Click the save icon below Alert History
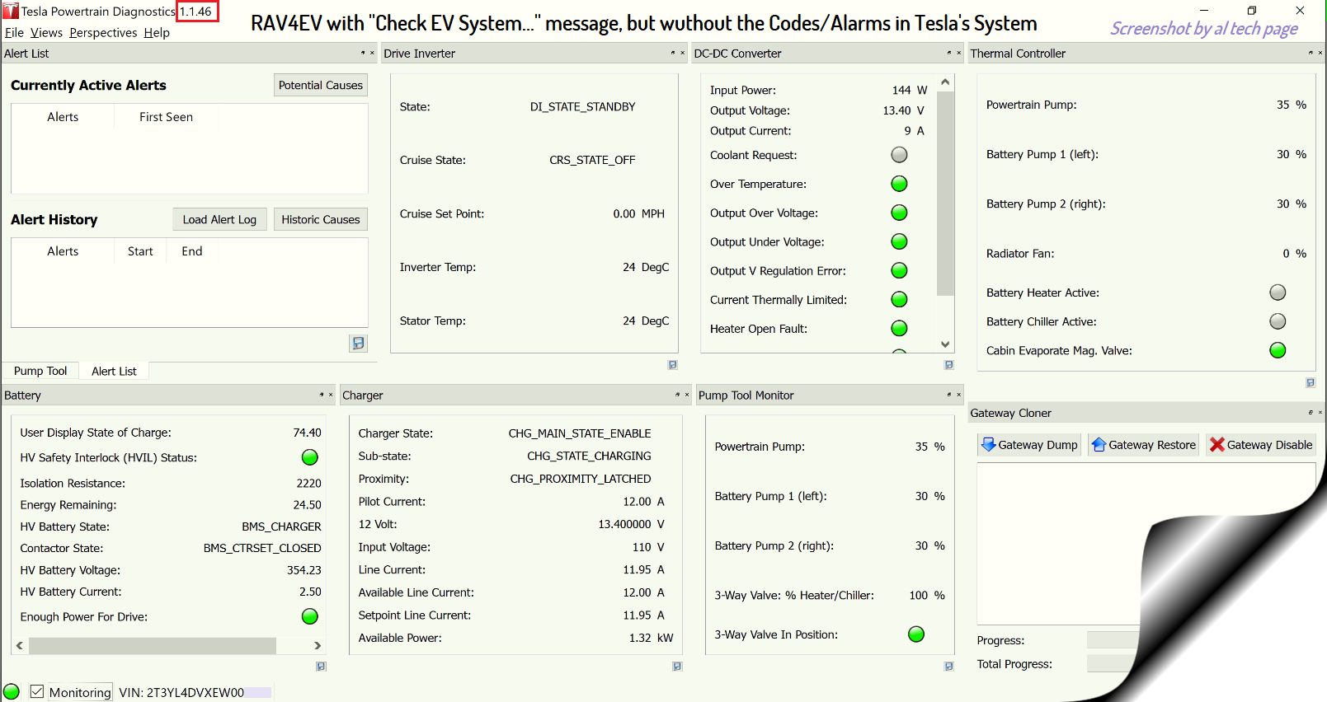Viewport: 1327px width, 702px height. click(x=358, y=343)
